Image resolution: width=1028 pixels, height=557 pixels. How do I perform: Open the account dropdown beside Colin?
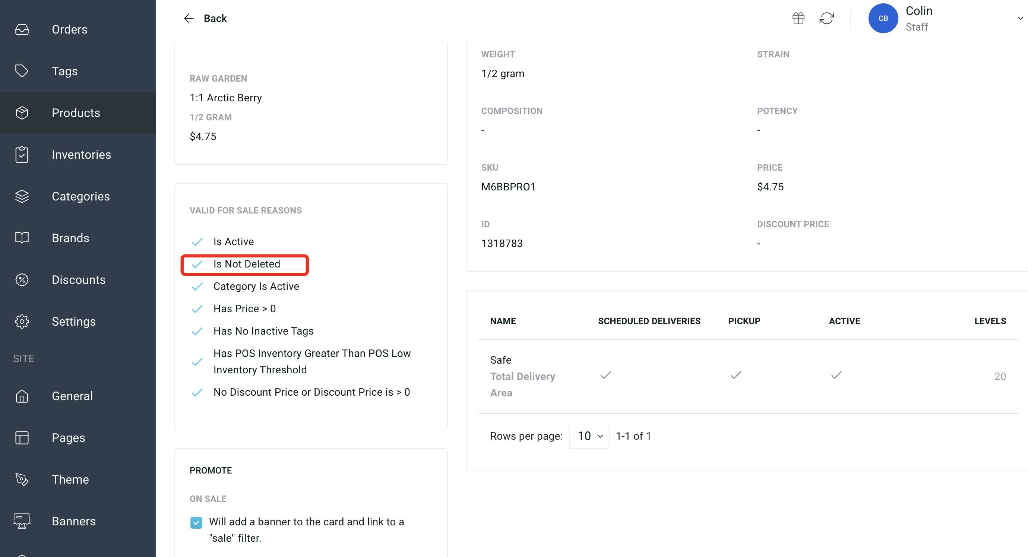pyautogui.click(x=1020, y=18)
